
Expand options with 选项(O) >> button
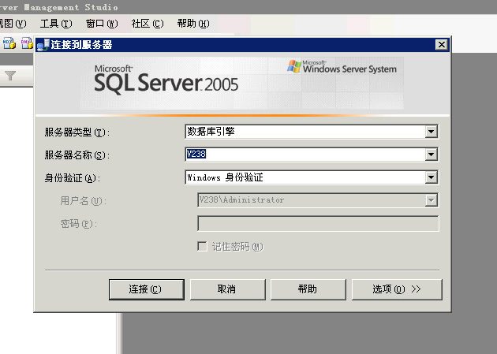pos(397,289)
